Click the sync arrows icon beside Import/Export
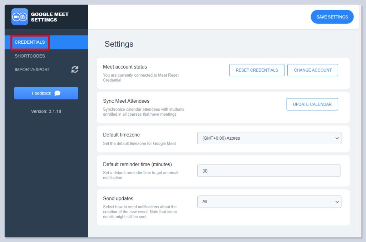Screen dimensions: 366x242 click(x=75, y=69)
